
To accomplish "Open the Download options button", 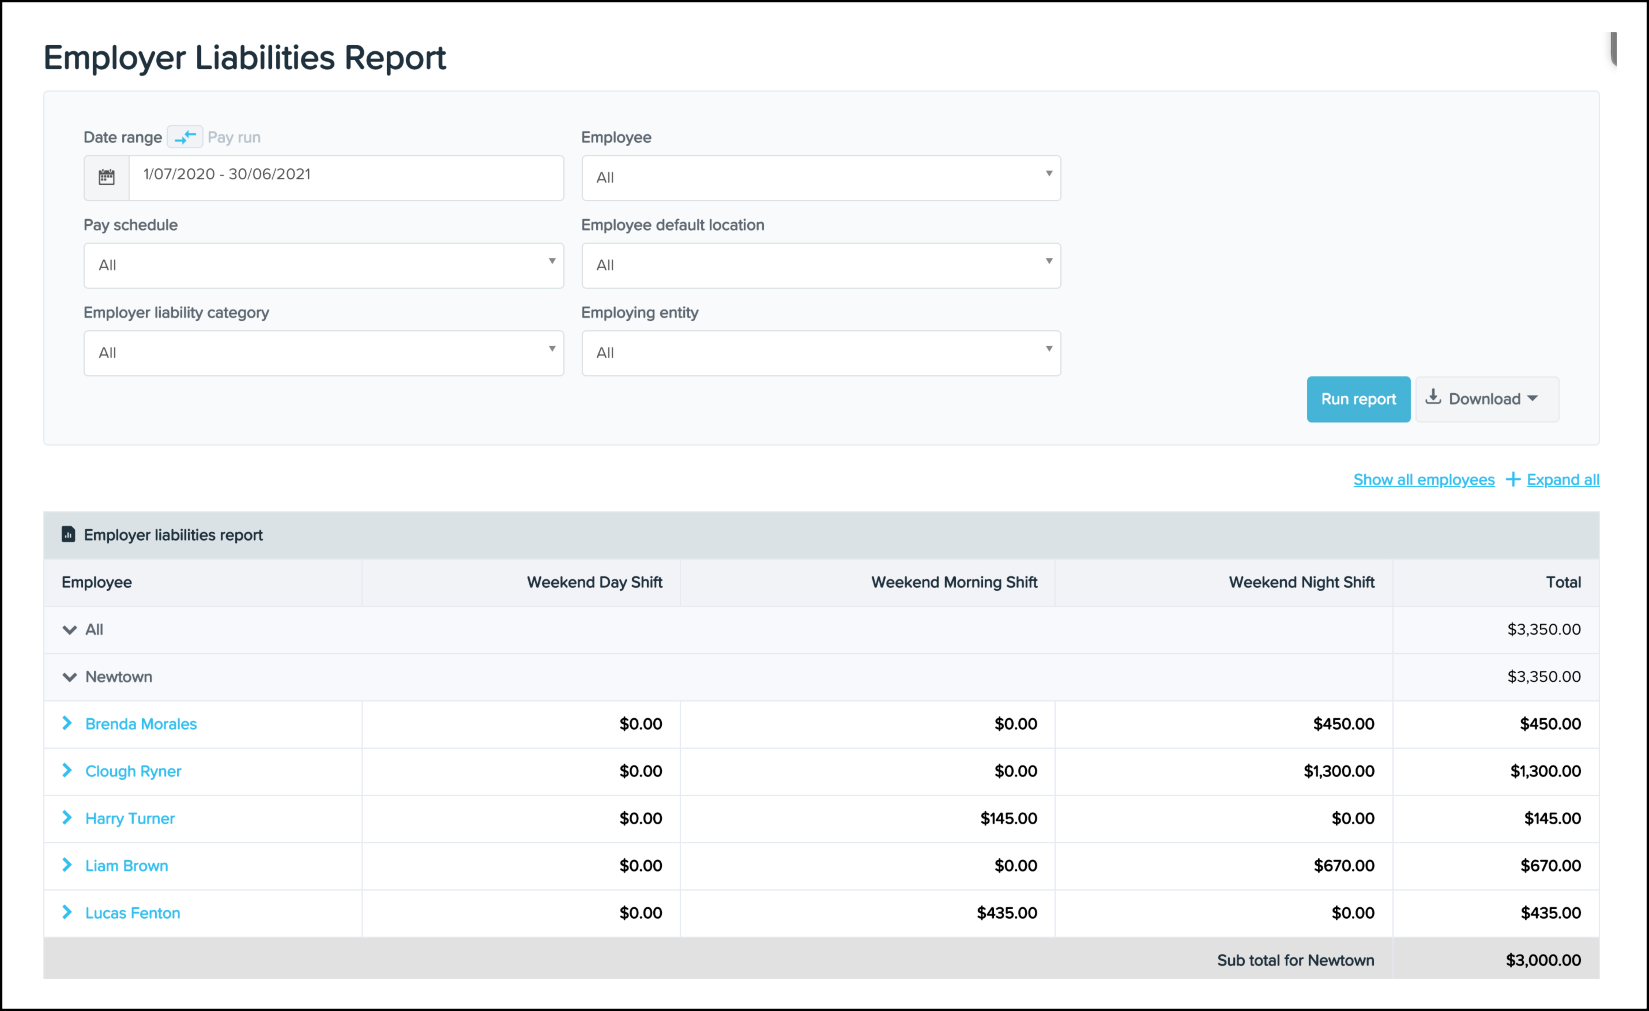I will pos(1486,399).
